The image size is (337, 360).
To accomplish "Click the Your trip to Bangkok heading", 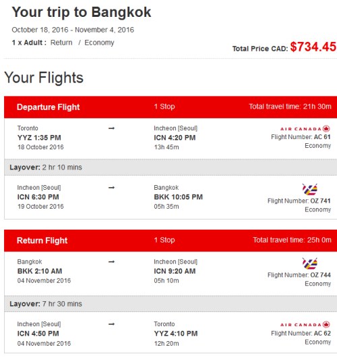I will [x=82, y=12].
